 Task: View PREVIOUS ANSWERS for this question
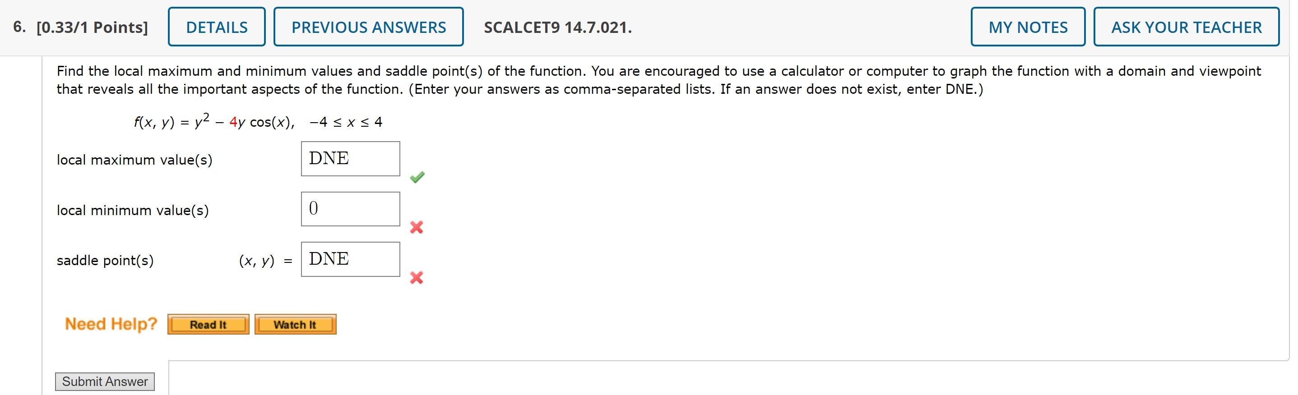(369, 27)
